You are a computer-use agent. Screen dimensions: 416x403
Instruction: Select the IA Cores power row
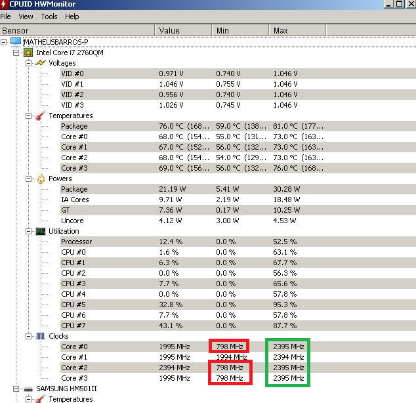click(238, 200)
